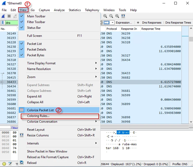
Task: Click the display filter bookmark icon
Action: point(3,23)
